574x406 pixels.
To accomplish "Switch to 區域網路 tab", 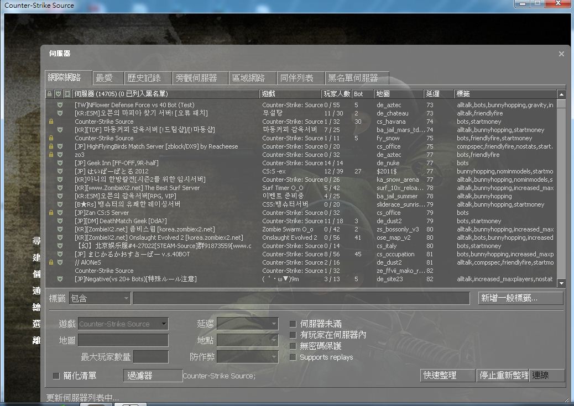I will tap(253, 78).
